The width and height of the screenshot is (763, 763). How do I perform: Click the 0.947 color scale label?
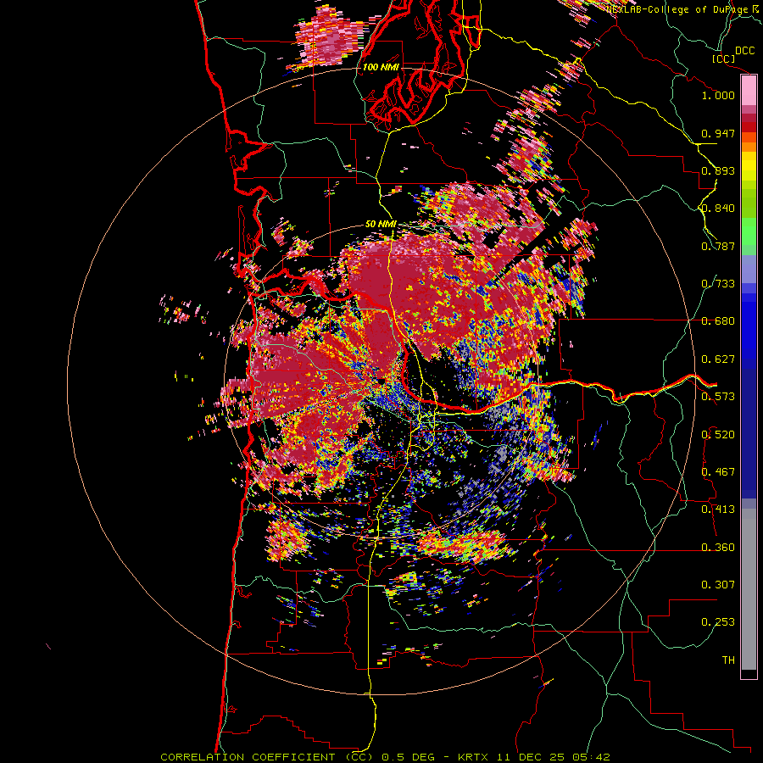(718, 133)
